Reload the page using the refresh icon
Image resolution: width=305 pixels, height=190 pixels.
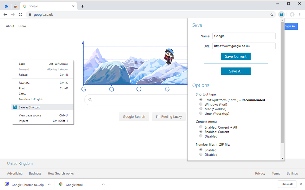[x=20, y=15]
